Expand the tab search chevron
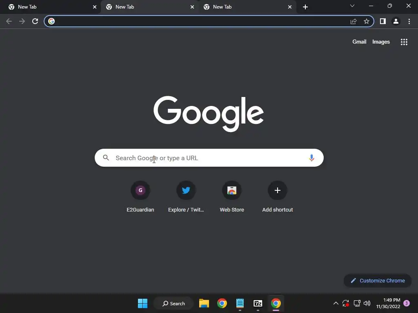 [352, 6]
